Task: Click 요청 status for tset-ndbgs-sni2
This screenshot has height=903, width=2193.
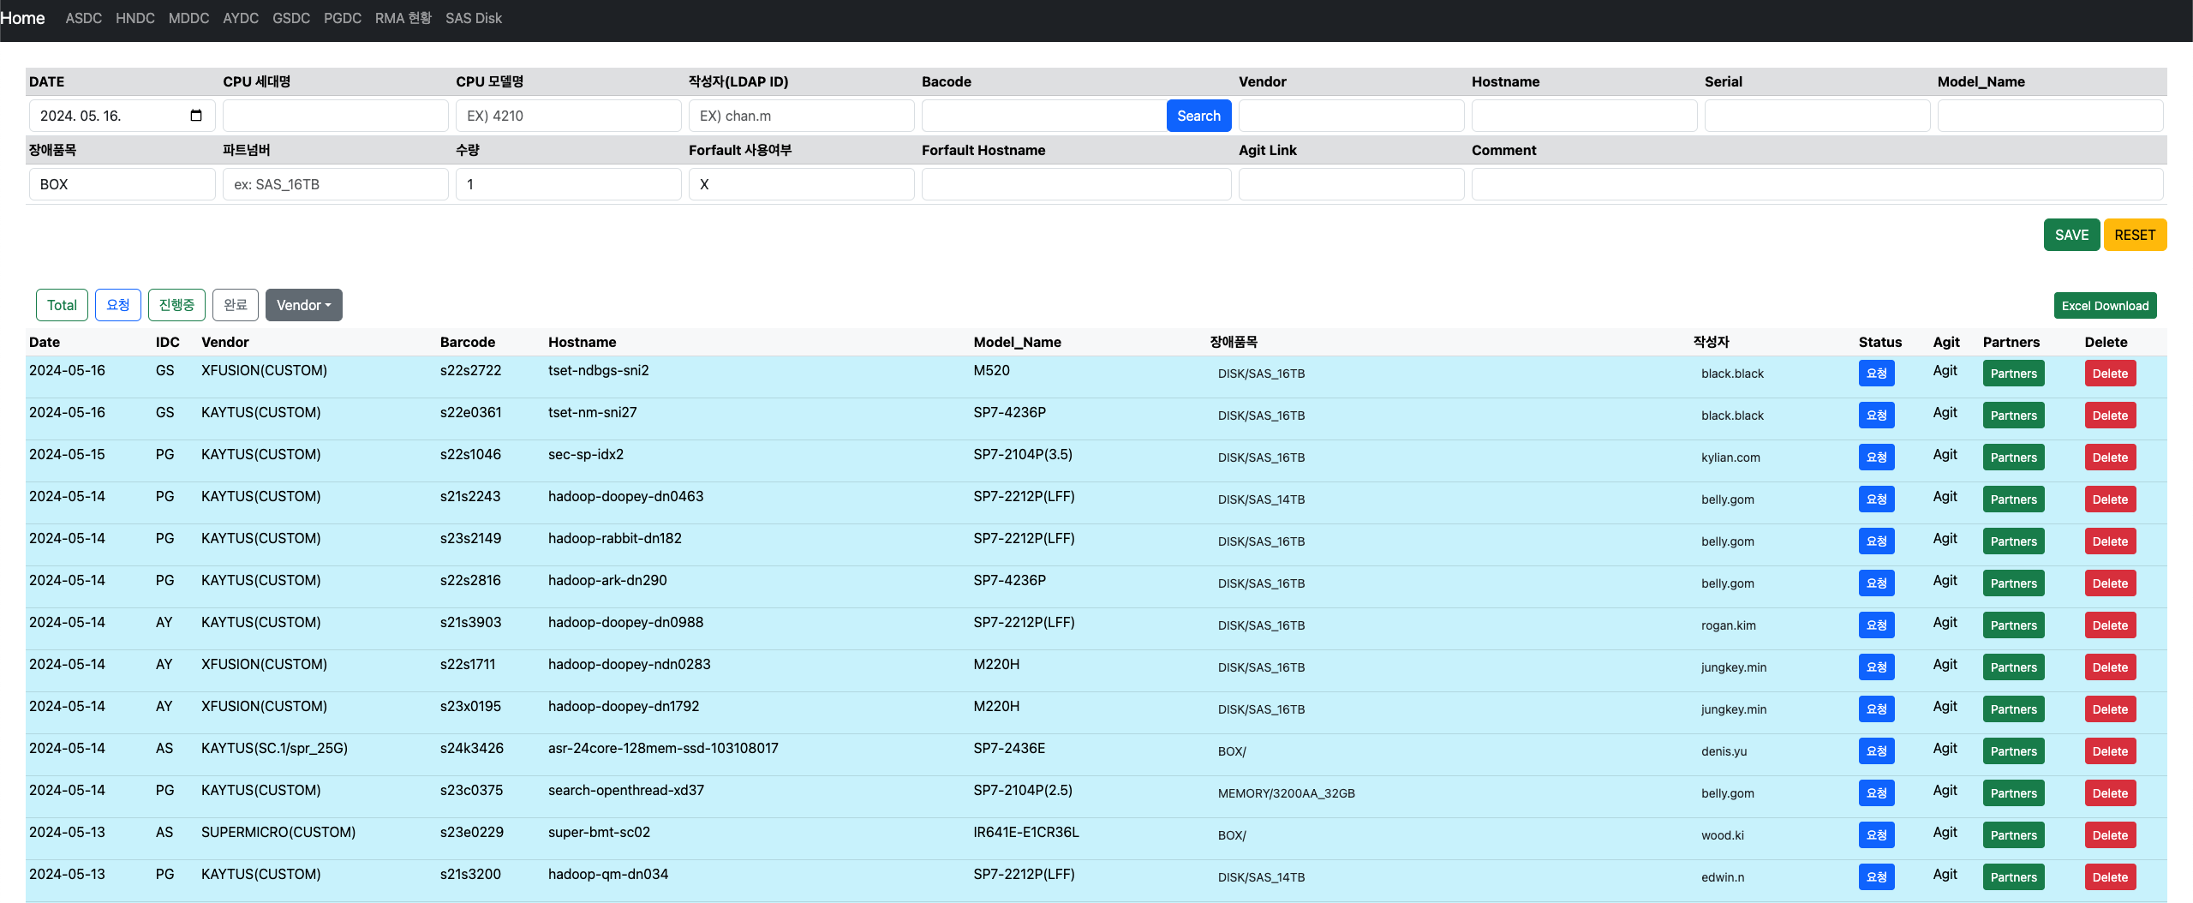Action: (1876, 374)
